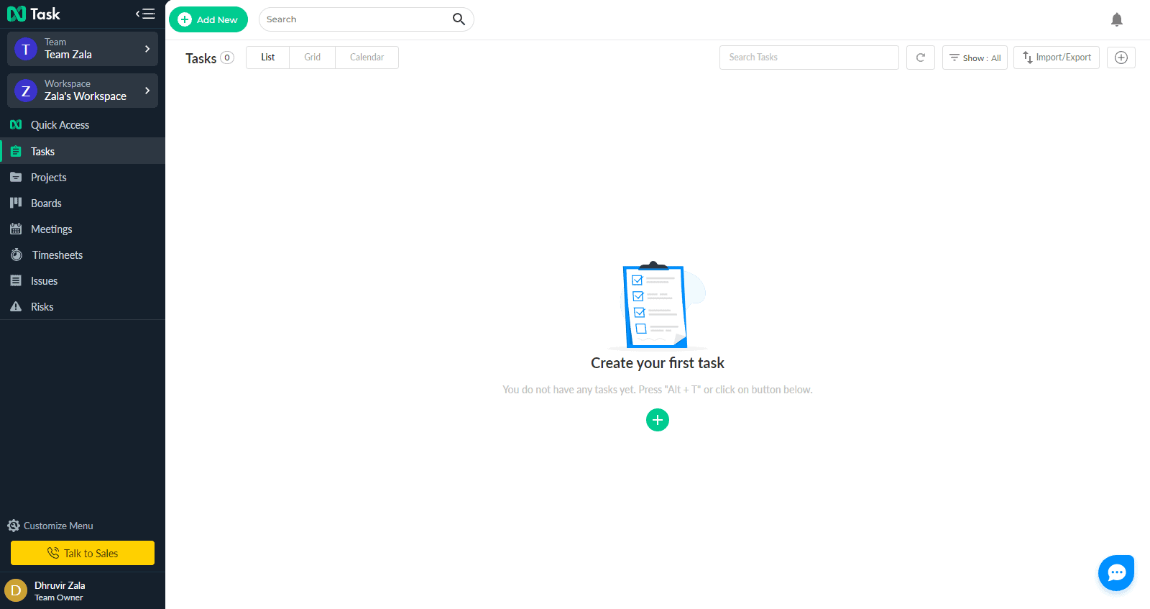Open notifications bell

[x=1117, y=19]
